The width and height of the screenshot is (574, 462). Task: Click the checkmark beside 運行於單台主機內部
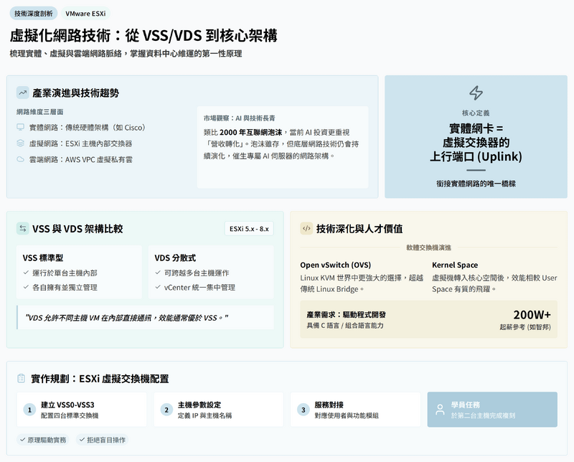pyautogui.click(x=26, y=273)
